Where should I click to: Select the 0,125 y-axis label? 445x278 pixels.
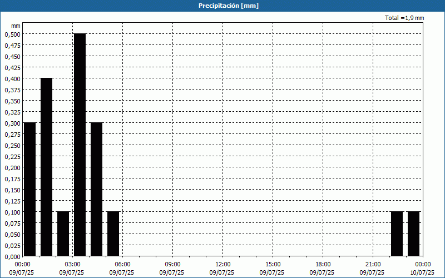click(12, 201)
